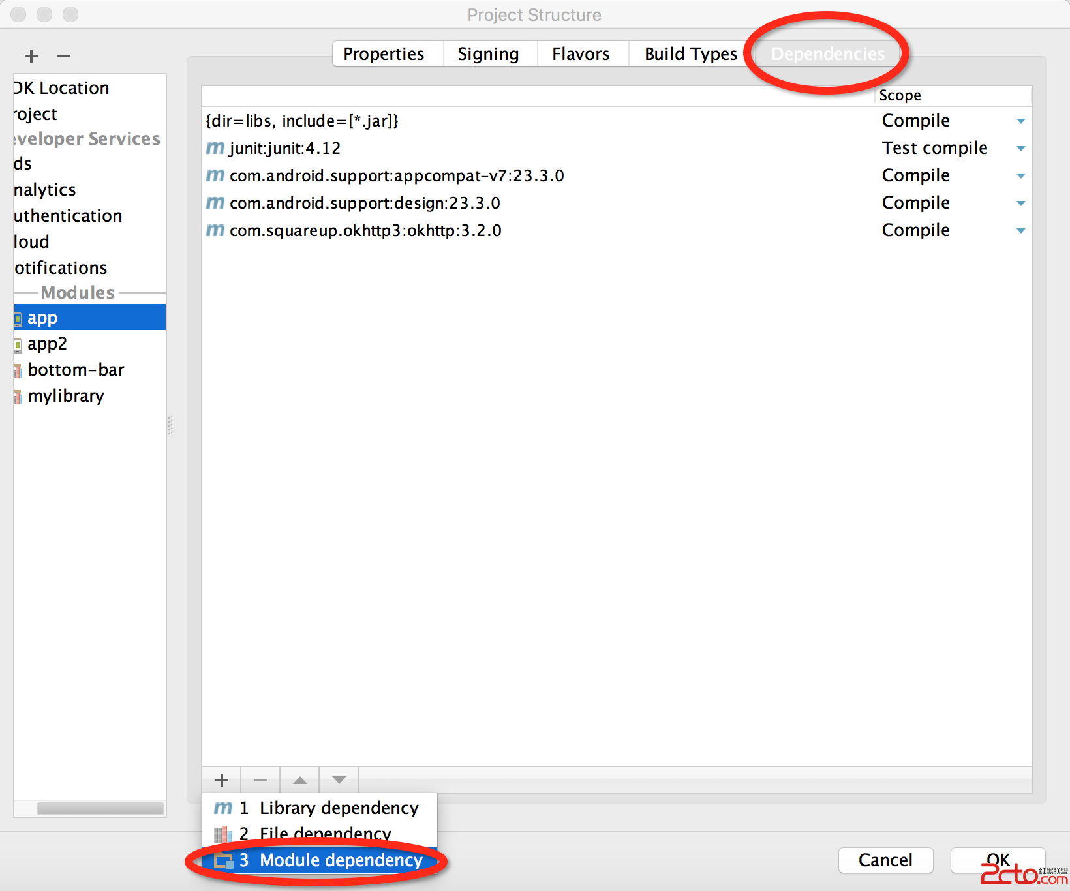Open the Build Types tab

click(x=691, y=53)
